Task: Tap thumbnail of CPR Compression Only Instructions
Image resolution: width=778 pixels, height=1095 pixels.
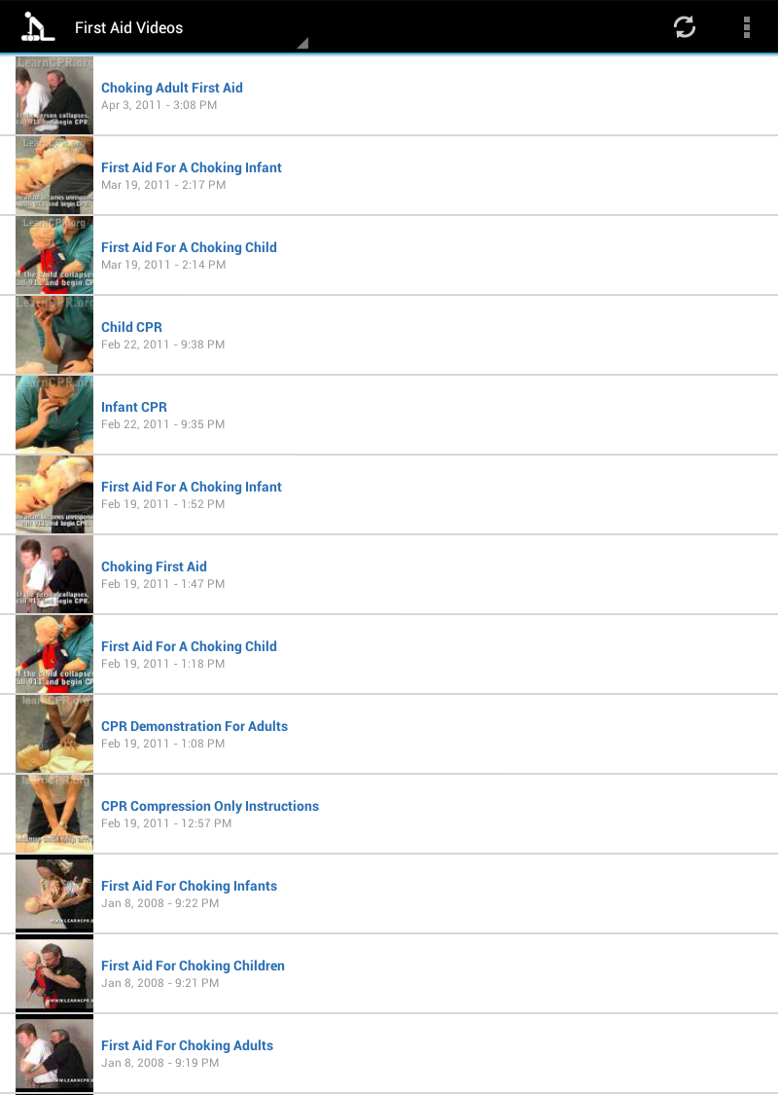Action: (54, 814)
